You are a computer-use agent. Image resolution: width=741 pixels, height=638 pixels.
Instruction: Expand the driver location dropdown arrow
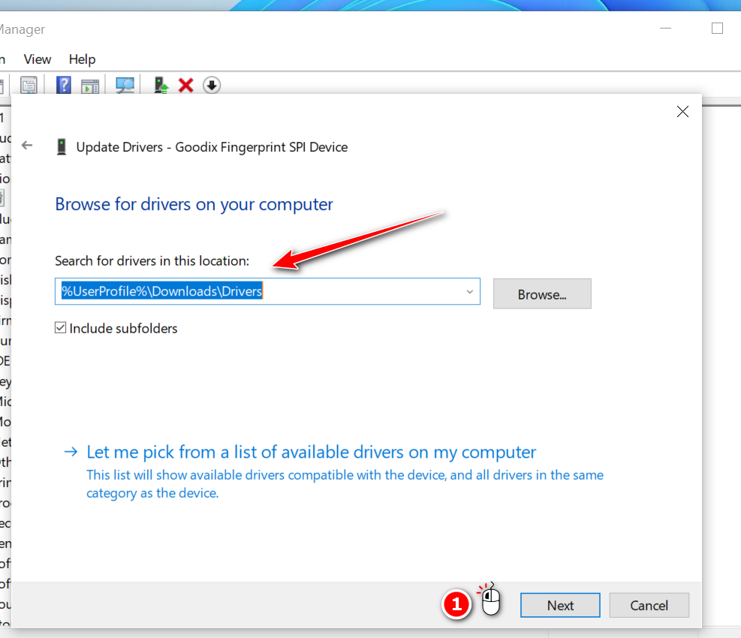pos(470,292)
